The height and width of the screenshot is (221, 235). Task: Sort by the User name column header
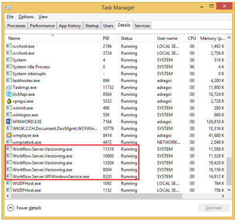tap(169, 38)
